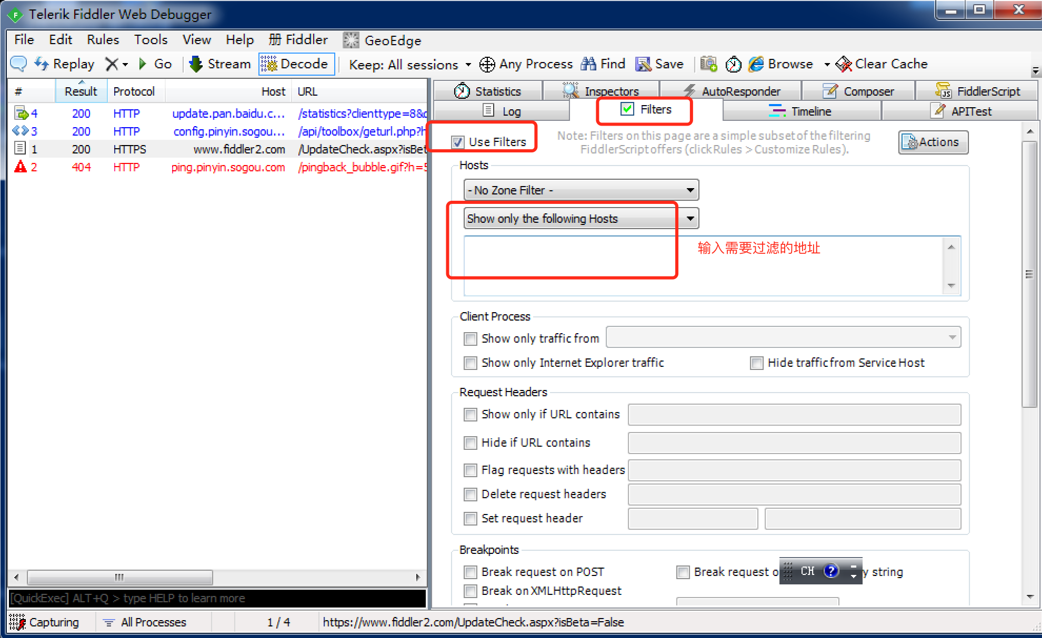The height and width of the screenshot is (638, 1042).
Task: Open the APITest tab
Action: (x=961, y=111)
